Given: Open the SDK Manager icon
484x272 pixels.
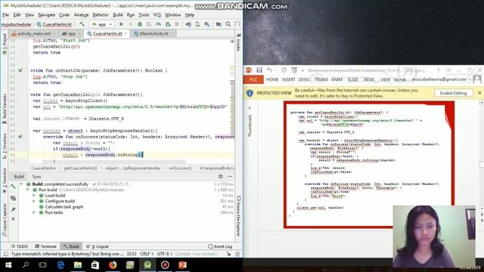Looking at the screenshot, I should [x=206, y=24].
